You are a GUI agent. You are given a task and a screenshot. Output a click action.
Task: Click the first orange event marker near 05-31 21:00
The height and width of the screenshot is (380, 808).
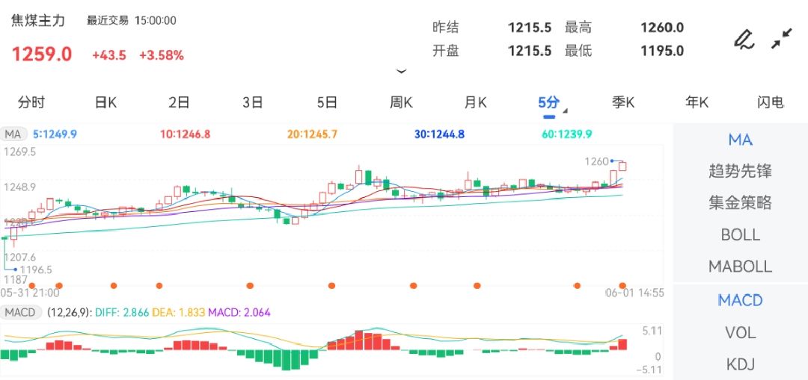[x=32, y=285]
